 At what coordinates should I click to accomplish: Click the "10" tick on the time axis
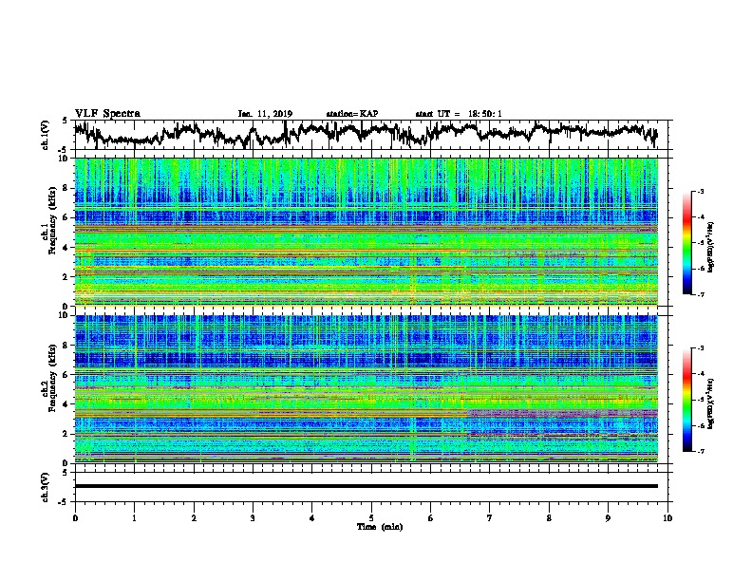click(x=667, y=518)
